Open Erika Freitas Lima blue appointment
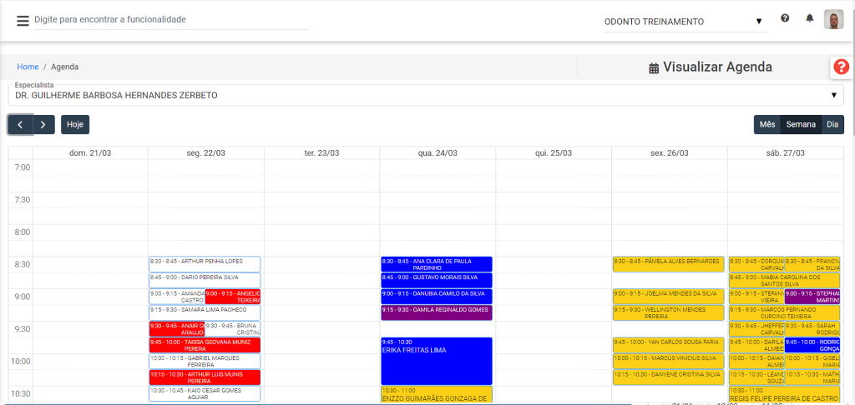The height and width of the screenshot is (405, 855). [437, 360]
